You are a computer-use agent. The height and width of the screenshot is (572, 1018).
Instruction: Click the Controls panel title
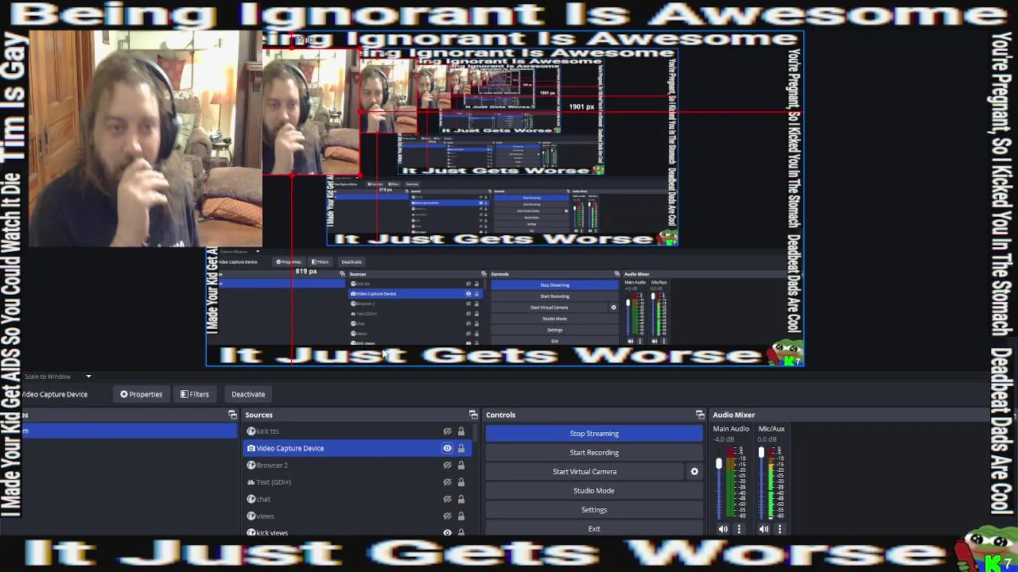(x=500, y=415)
